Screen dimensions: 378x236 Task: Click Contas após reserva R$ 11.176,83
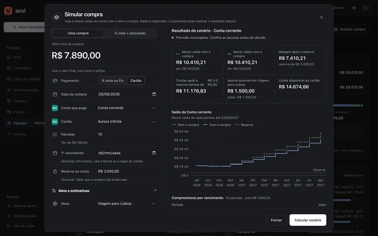[x=191, y=91]
